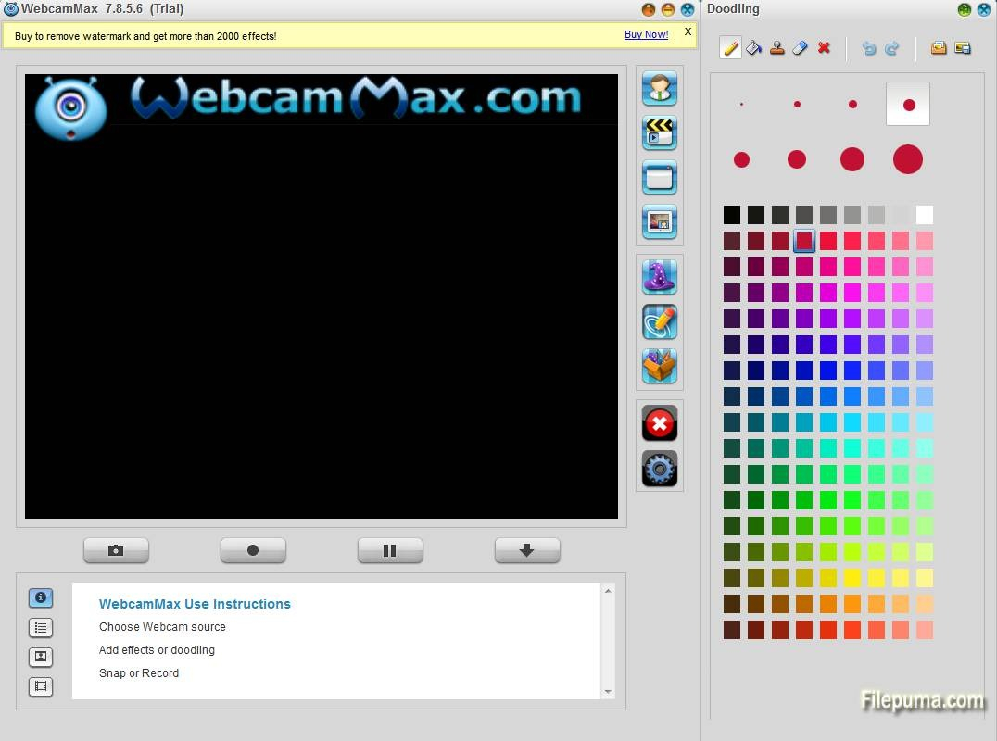Viewport: 997px width, 741px height.
Task: Dismiss the yellow trial banner with X
Action: coord(688,31)
